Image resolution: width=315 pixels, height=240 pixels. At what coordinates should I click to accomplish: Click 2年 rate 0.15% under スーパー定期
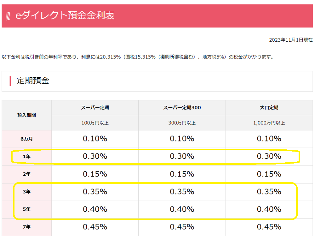point(95,174)
